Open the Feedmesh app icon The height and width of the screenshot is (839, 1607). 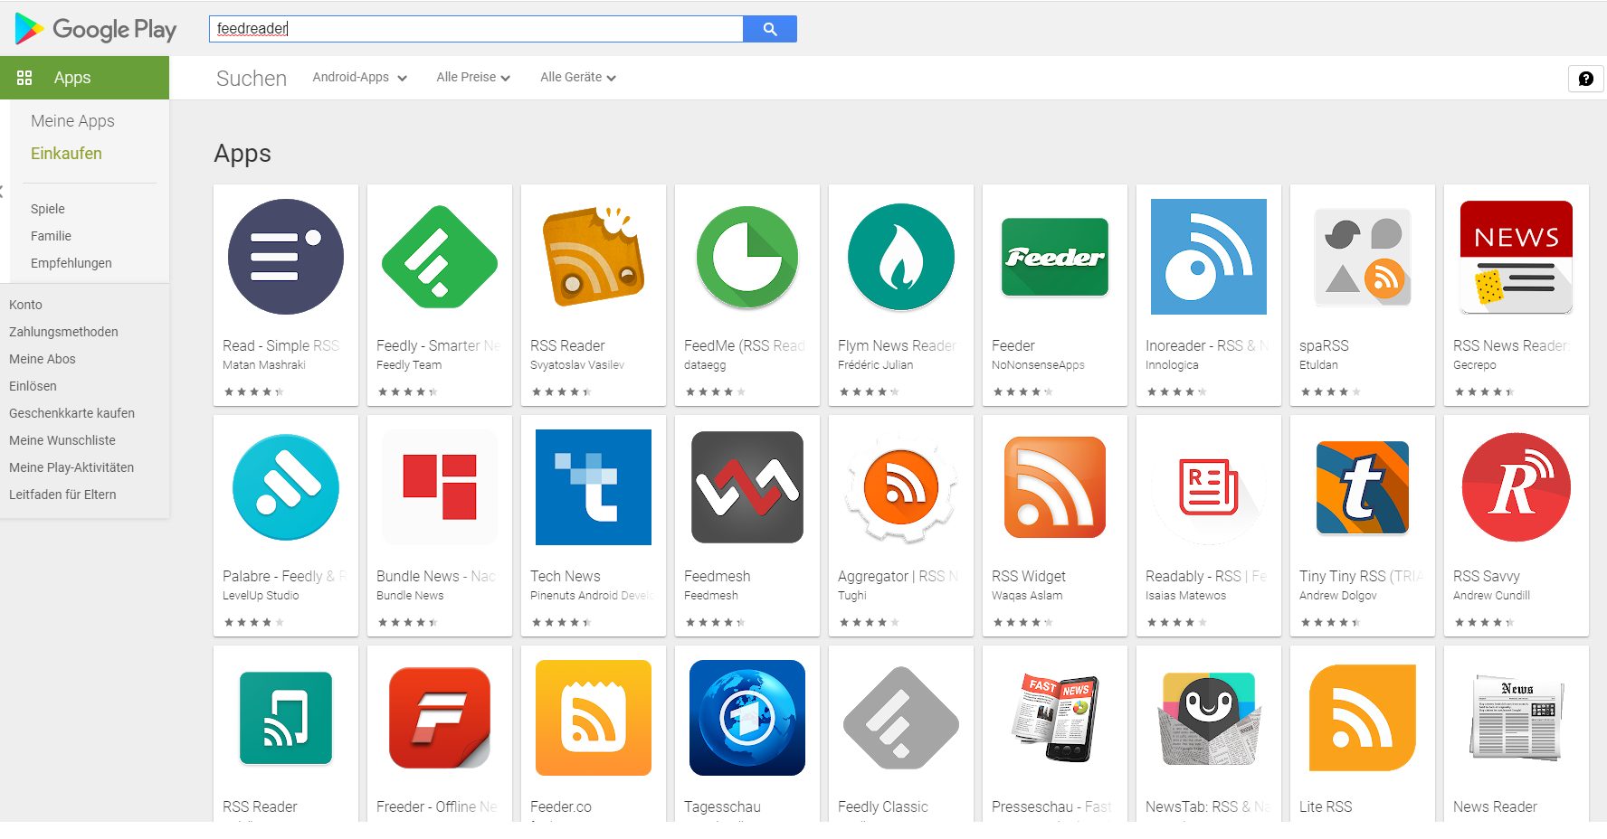(x=746, y=487)
